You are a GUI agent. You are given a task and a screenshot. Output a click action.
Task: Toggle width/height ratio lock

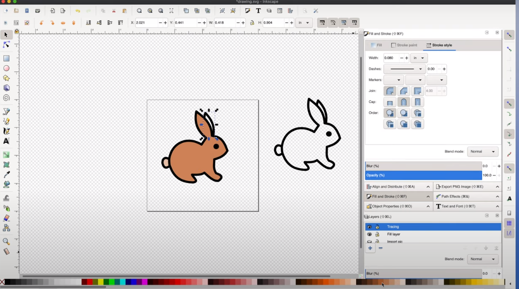252,23
